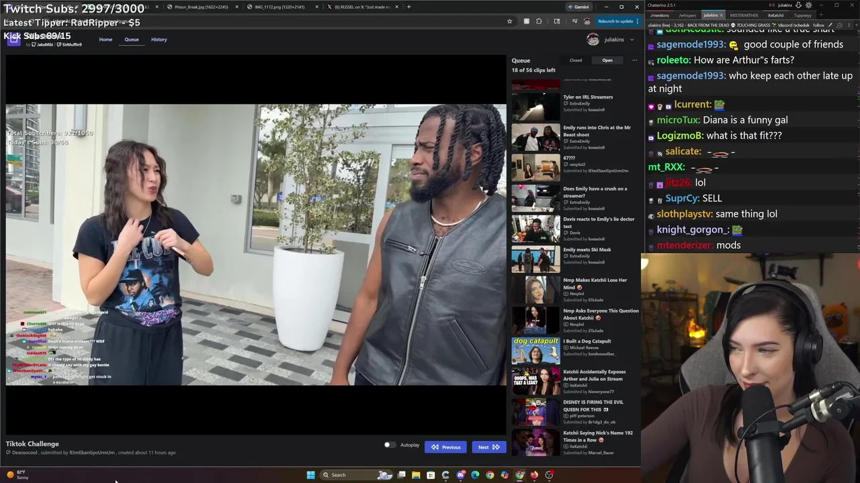The width and height of the screenshot is (860, 483).
Task: Open Chatterino split three-dot menu
Action: click(x=849, y=25)
